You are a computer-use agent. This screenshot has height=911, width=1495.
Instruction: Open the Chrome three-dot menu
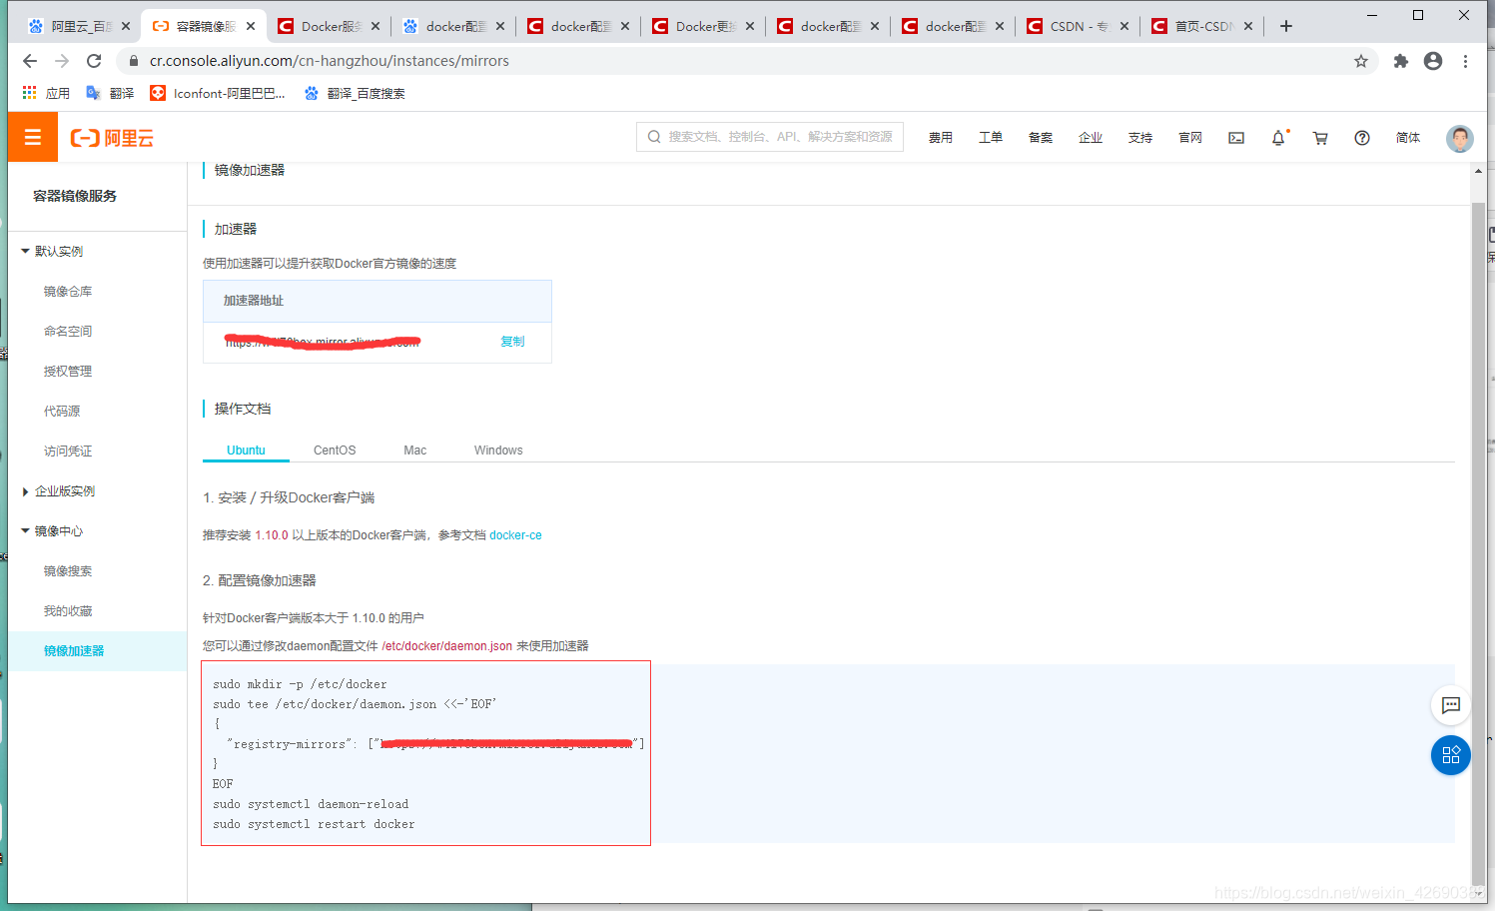coord(1465,61)
